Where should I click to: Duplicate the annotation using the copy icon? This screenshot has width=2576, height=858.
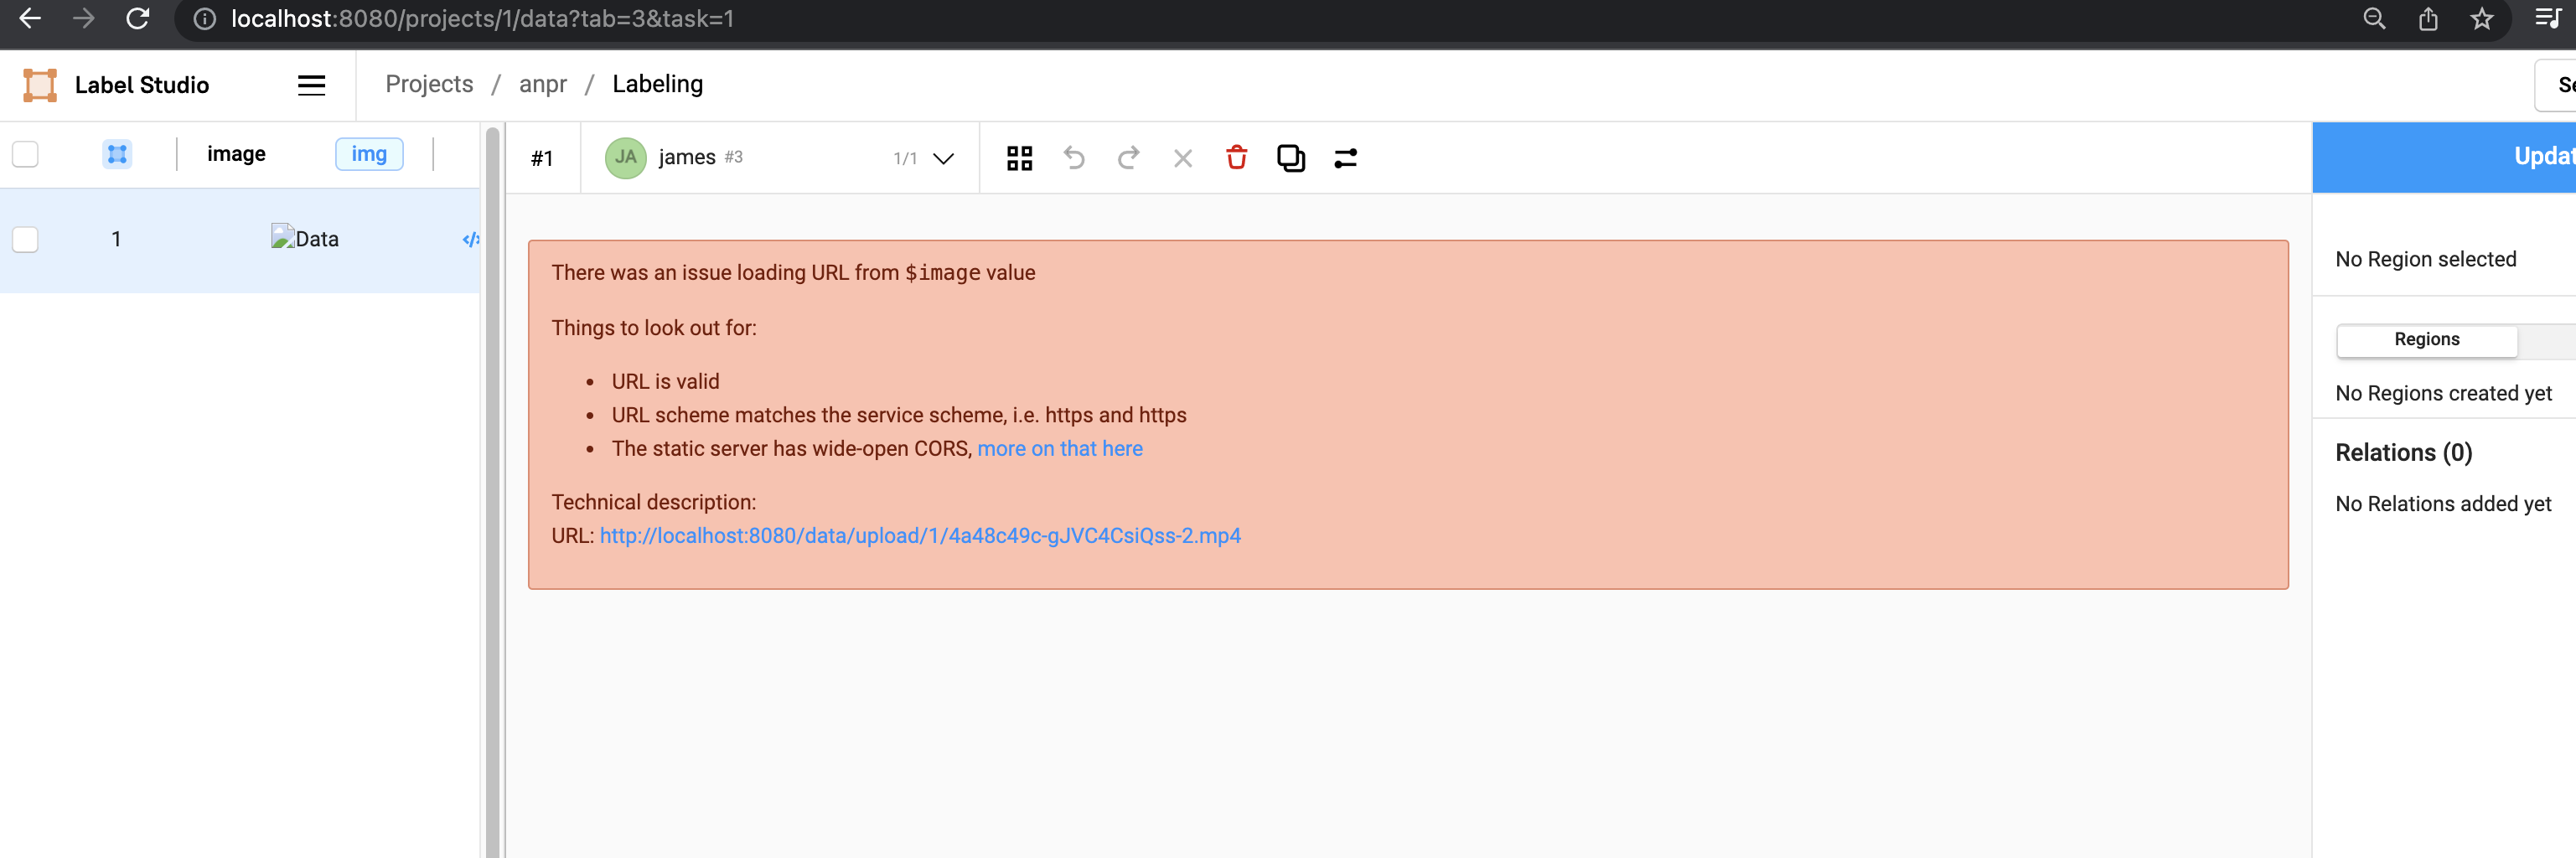(x=1291, y=158)
